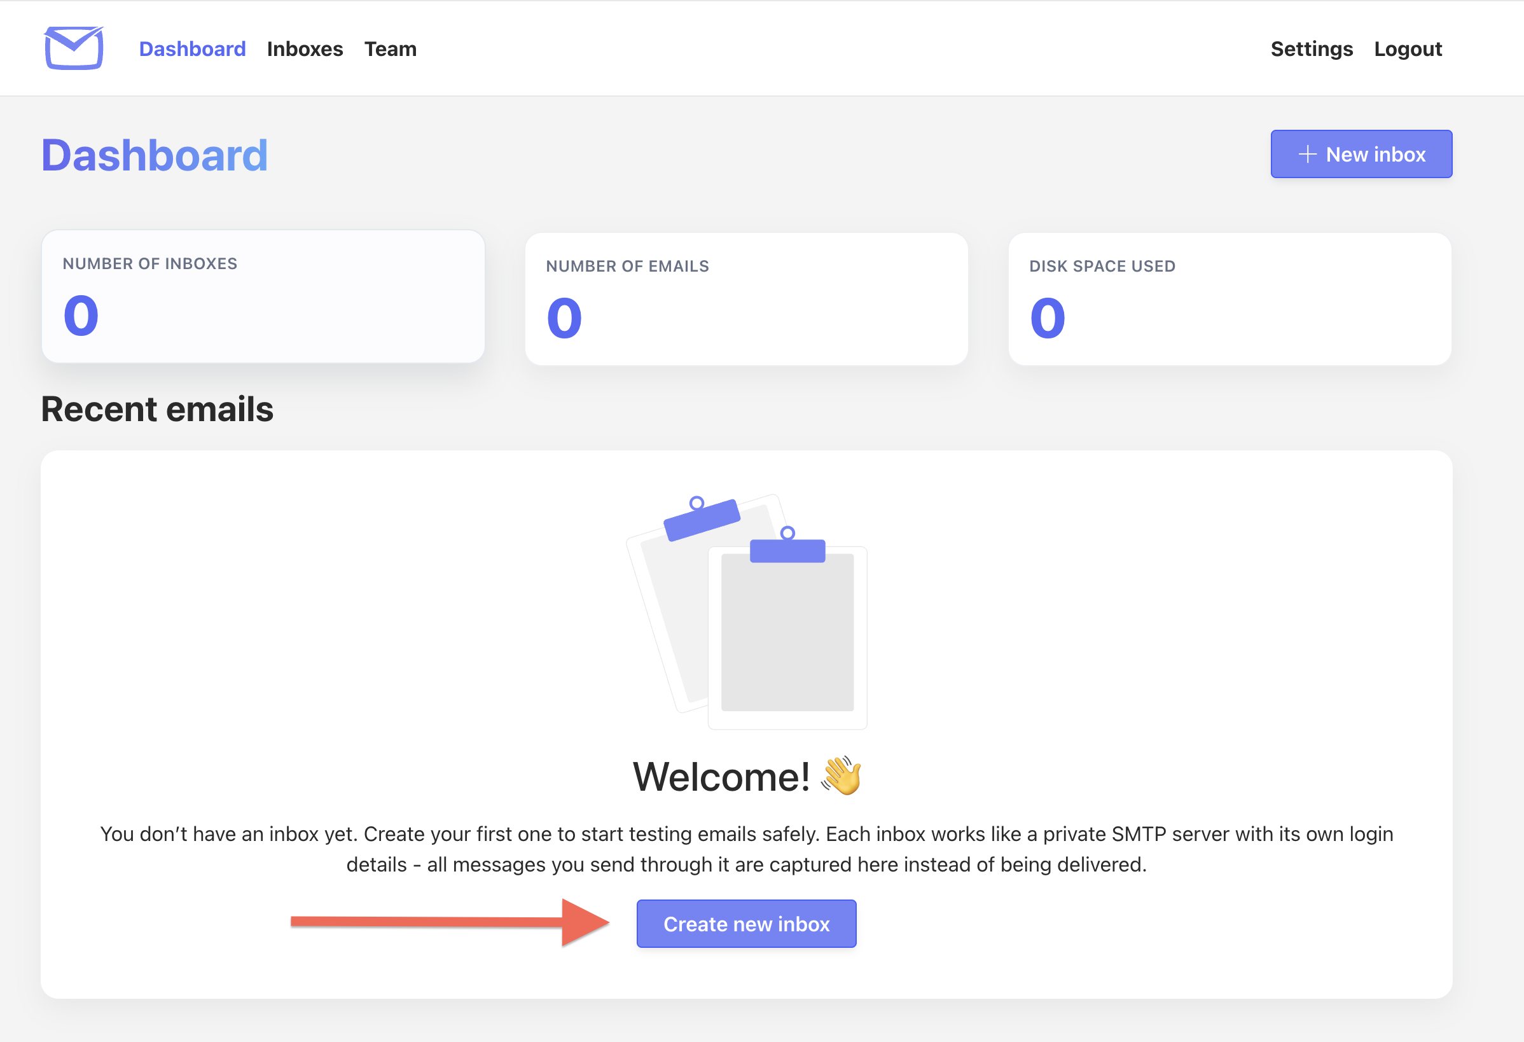Click the zero under Number of Emails
This screenshot has width=1524, height=1042.
click(x=565, y=316)
